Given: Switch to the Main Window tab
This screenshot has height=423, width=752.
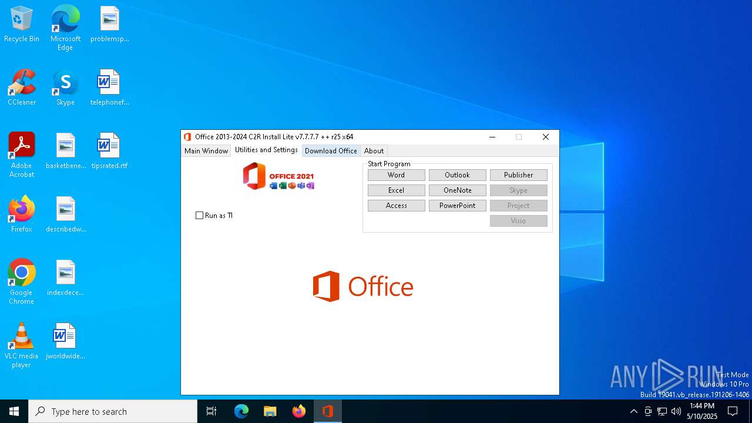Looking at the screenshot, I should coord(206,151).
